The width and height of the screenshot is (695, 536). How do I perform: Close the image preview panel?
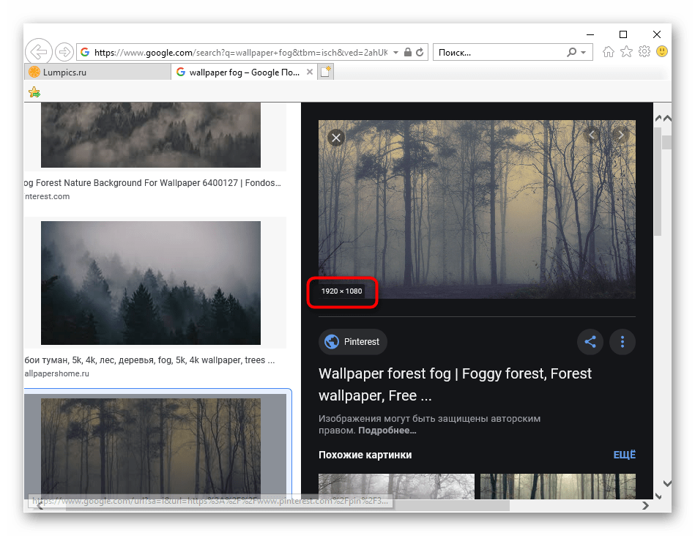point(336,138)
